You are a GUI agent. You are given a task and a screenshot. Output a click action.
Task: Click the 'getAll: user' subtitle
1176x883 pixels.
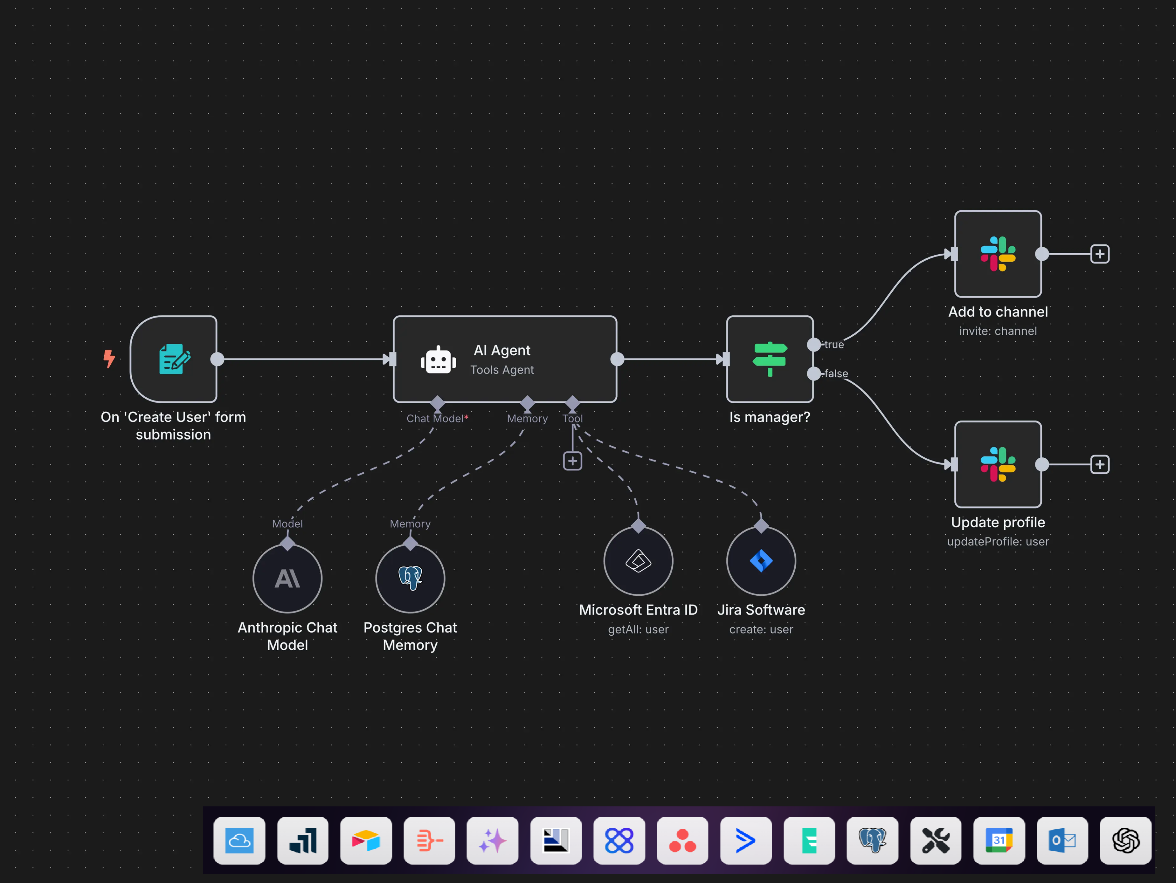pos(639,629)
